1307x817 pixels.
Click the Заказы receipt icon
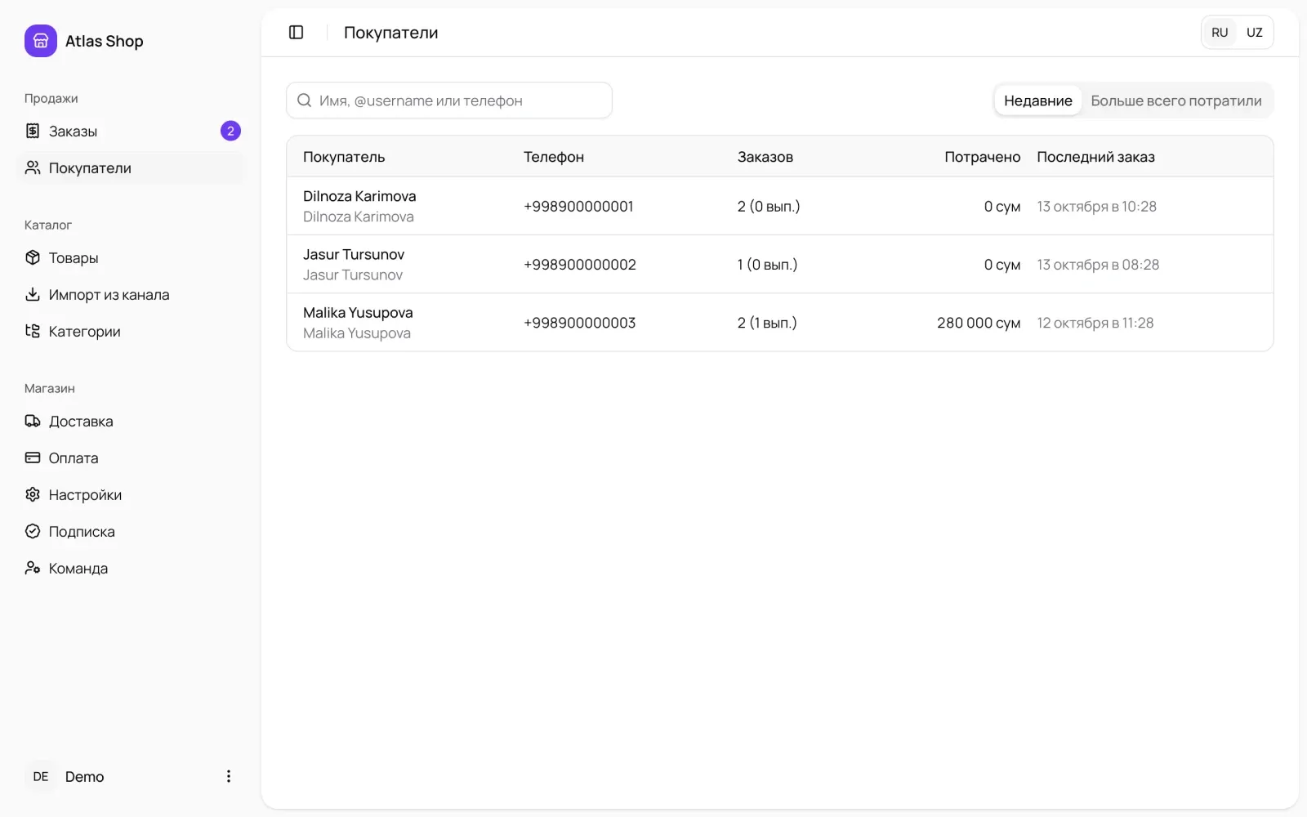(33, 131)
